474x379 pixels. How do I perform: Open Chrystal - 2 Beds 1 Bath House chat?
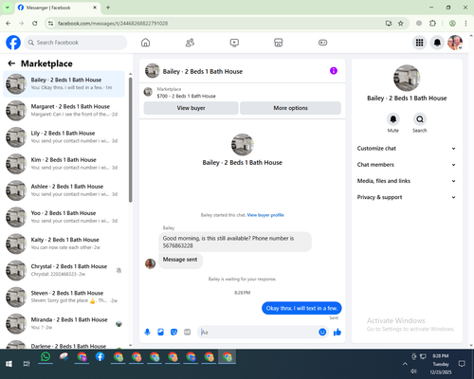(x=64, y=270)
